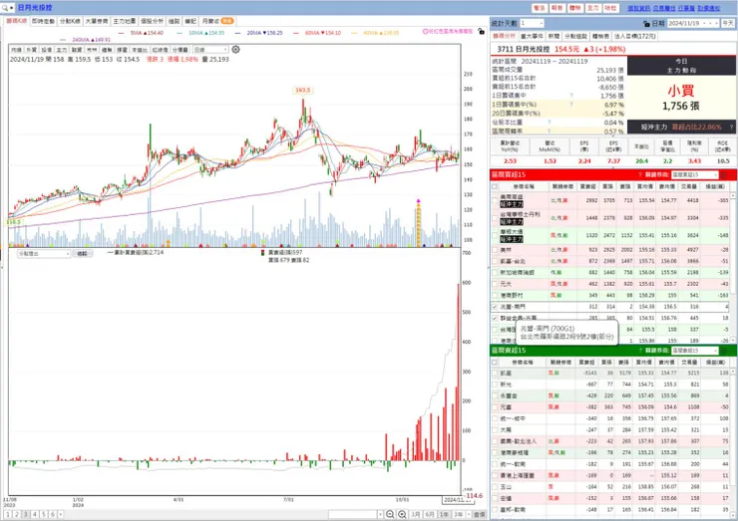
Task: Tick the select-all checkbox in the buy table header
Action: click(x=495, y=186)
